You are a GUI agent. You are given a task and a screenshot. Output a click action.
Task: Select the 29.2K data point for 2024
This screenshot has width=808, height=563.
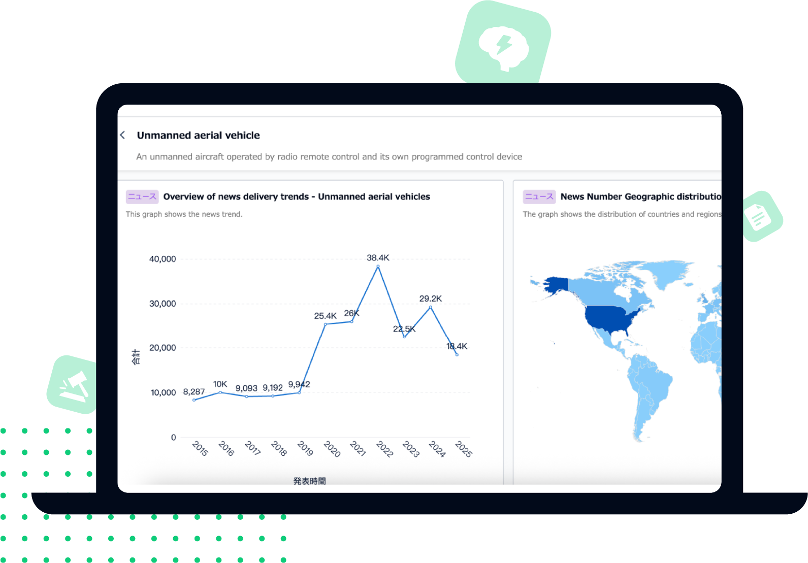[431, 307]
